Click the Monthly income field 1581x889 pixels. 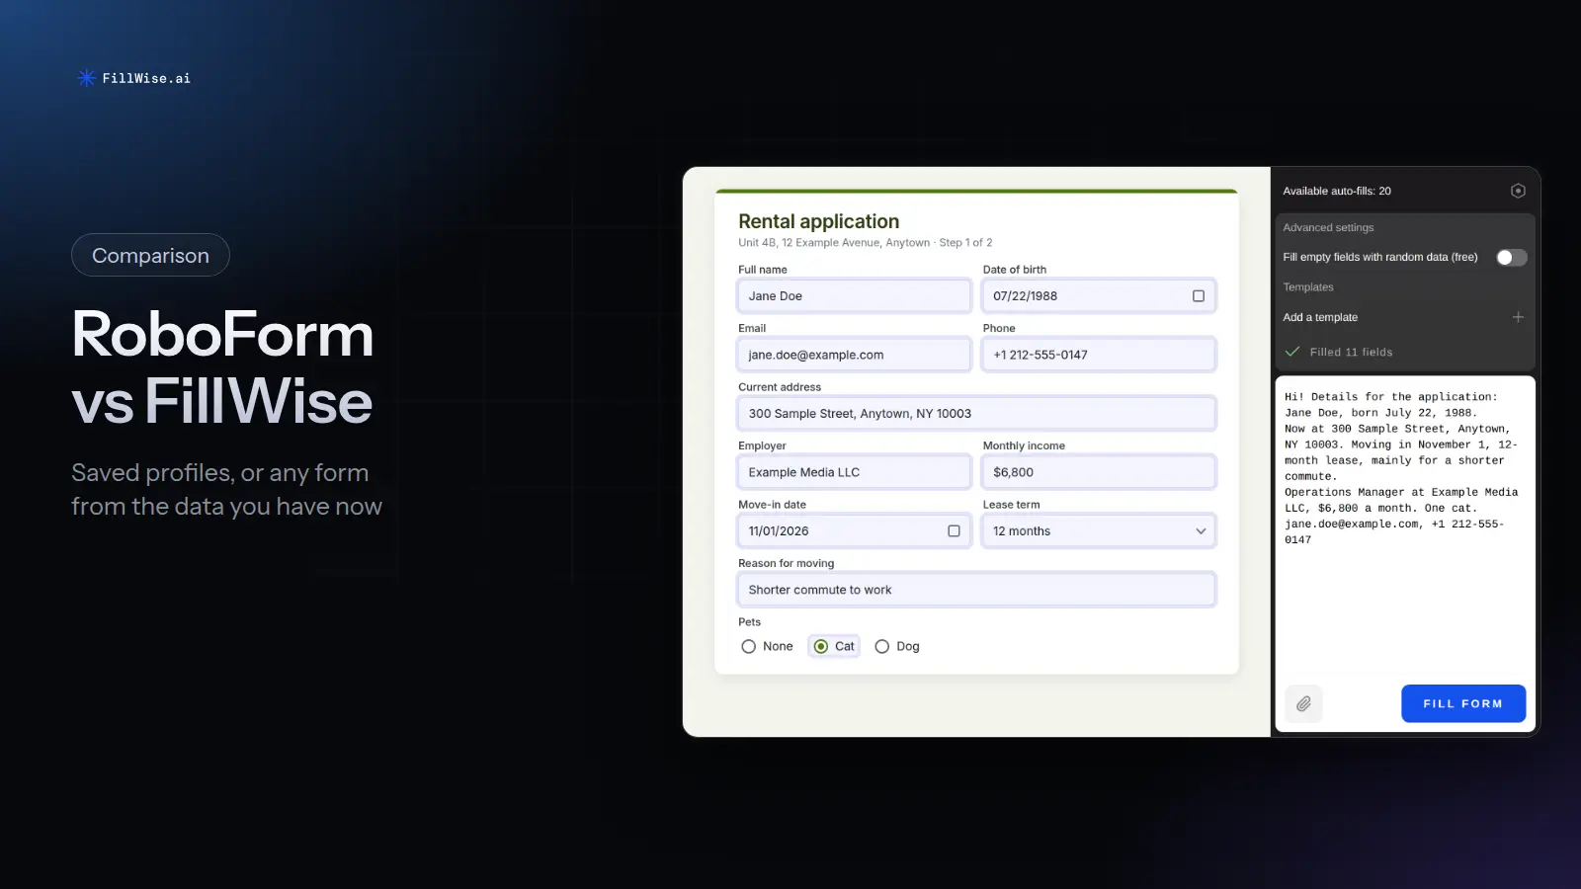pos(1099,472)
